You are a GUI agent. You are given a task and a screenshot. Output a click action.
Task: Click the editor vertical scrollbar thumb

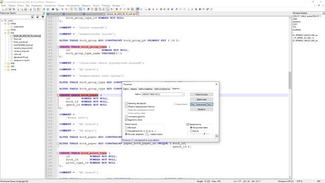point(290,80)
